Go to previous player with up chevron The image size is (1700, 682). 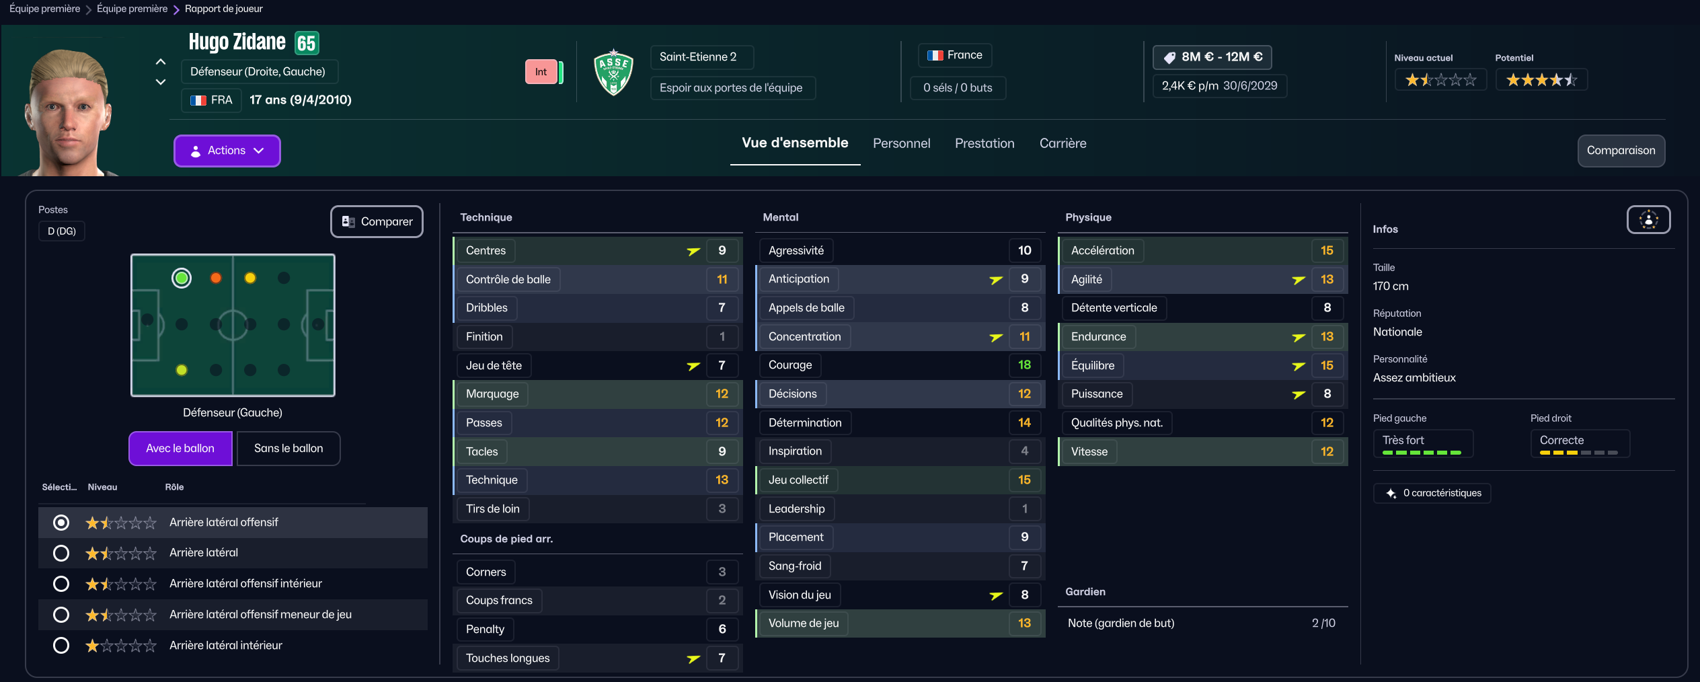click(x=161, y=62)
